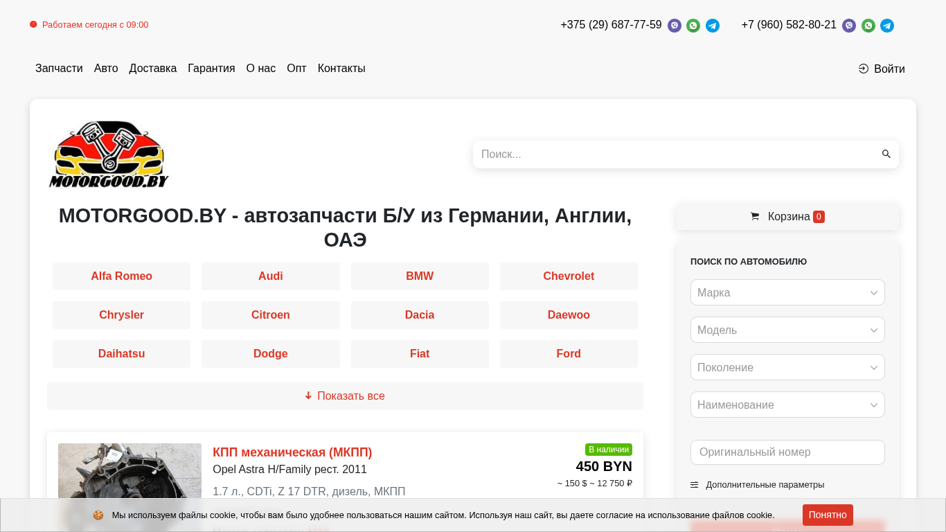Open WhatsApp chat for the +7 number
The width and height of the screenshot is (946, 532).
coord(868,26)
